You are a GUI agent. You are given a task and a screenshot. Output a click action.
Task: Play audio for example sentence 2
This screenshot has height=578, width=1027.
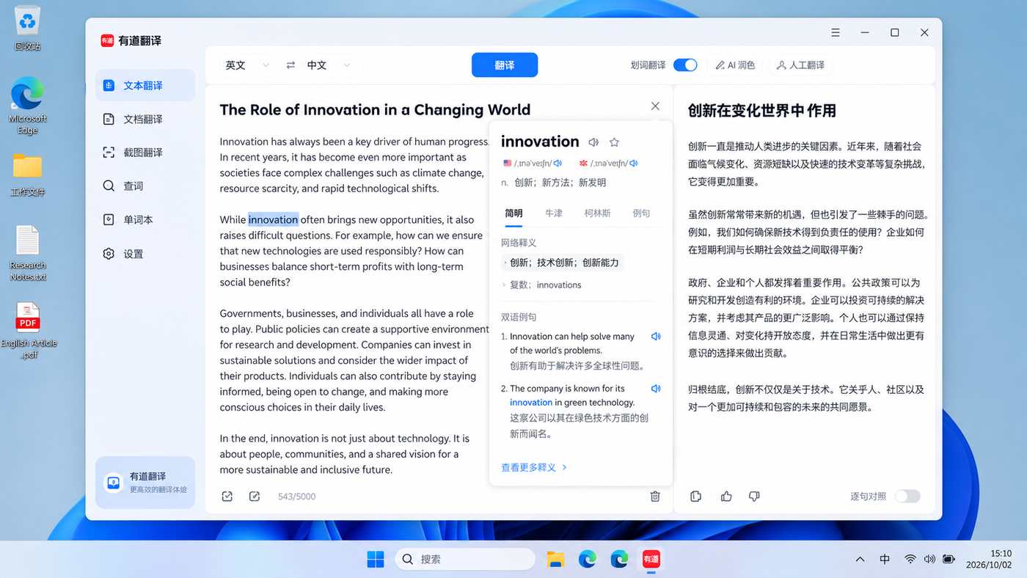pyautogui.click(x=656, y=389)
